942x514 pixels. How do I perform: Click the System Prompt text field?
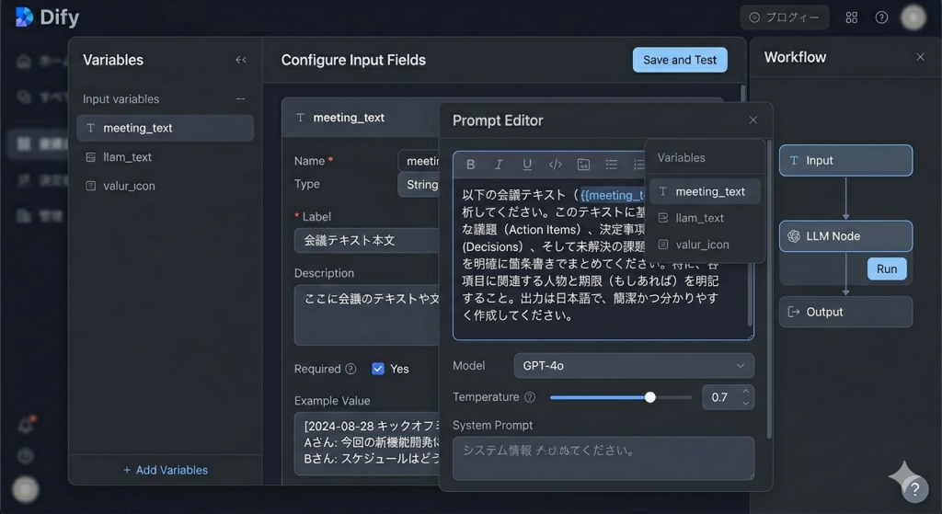tap(603, 457)
